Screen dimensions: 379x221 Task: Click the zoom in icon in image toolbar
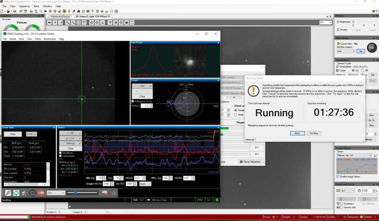pyautogui.click(x=68, y=23)
